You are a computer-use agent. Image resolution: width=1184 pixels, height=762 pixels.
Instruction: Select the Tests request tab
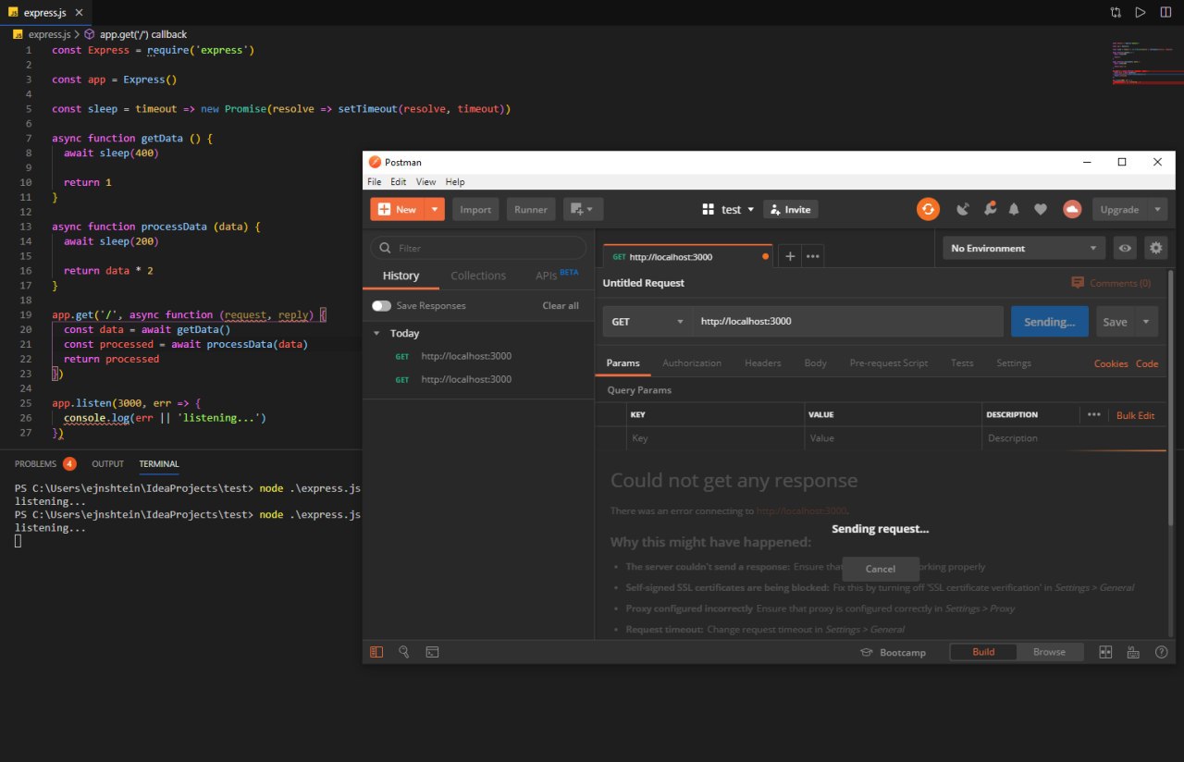tap(962, 363)
